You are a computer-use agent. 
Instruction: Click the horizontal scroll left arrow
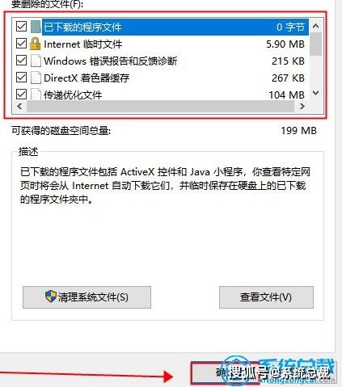[x=19, y=106]
